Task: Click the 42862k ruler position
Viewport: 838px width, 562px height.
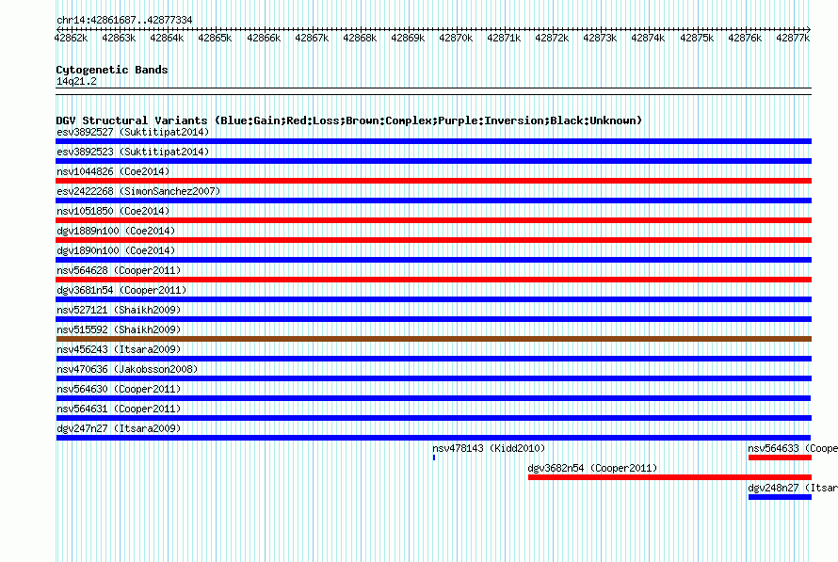Action: coord(71,38)
